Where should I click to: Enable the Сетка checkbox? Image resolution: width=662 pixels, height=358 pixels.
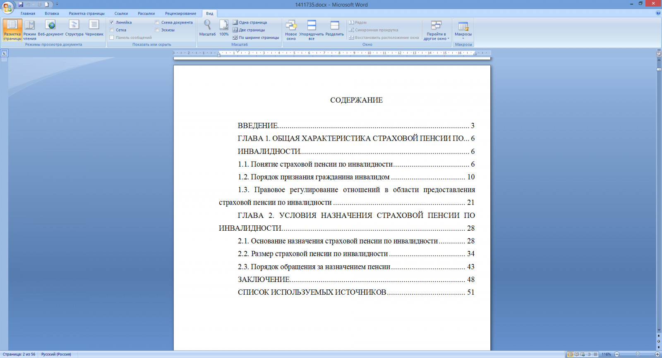click(112, 30)
